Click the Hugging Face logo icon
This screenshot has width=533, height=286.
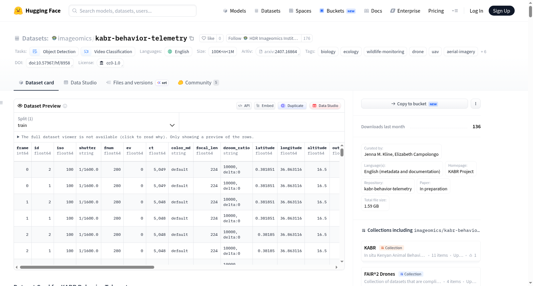18,11
